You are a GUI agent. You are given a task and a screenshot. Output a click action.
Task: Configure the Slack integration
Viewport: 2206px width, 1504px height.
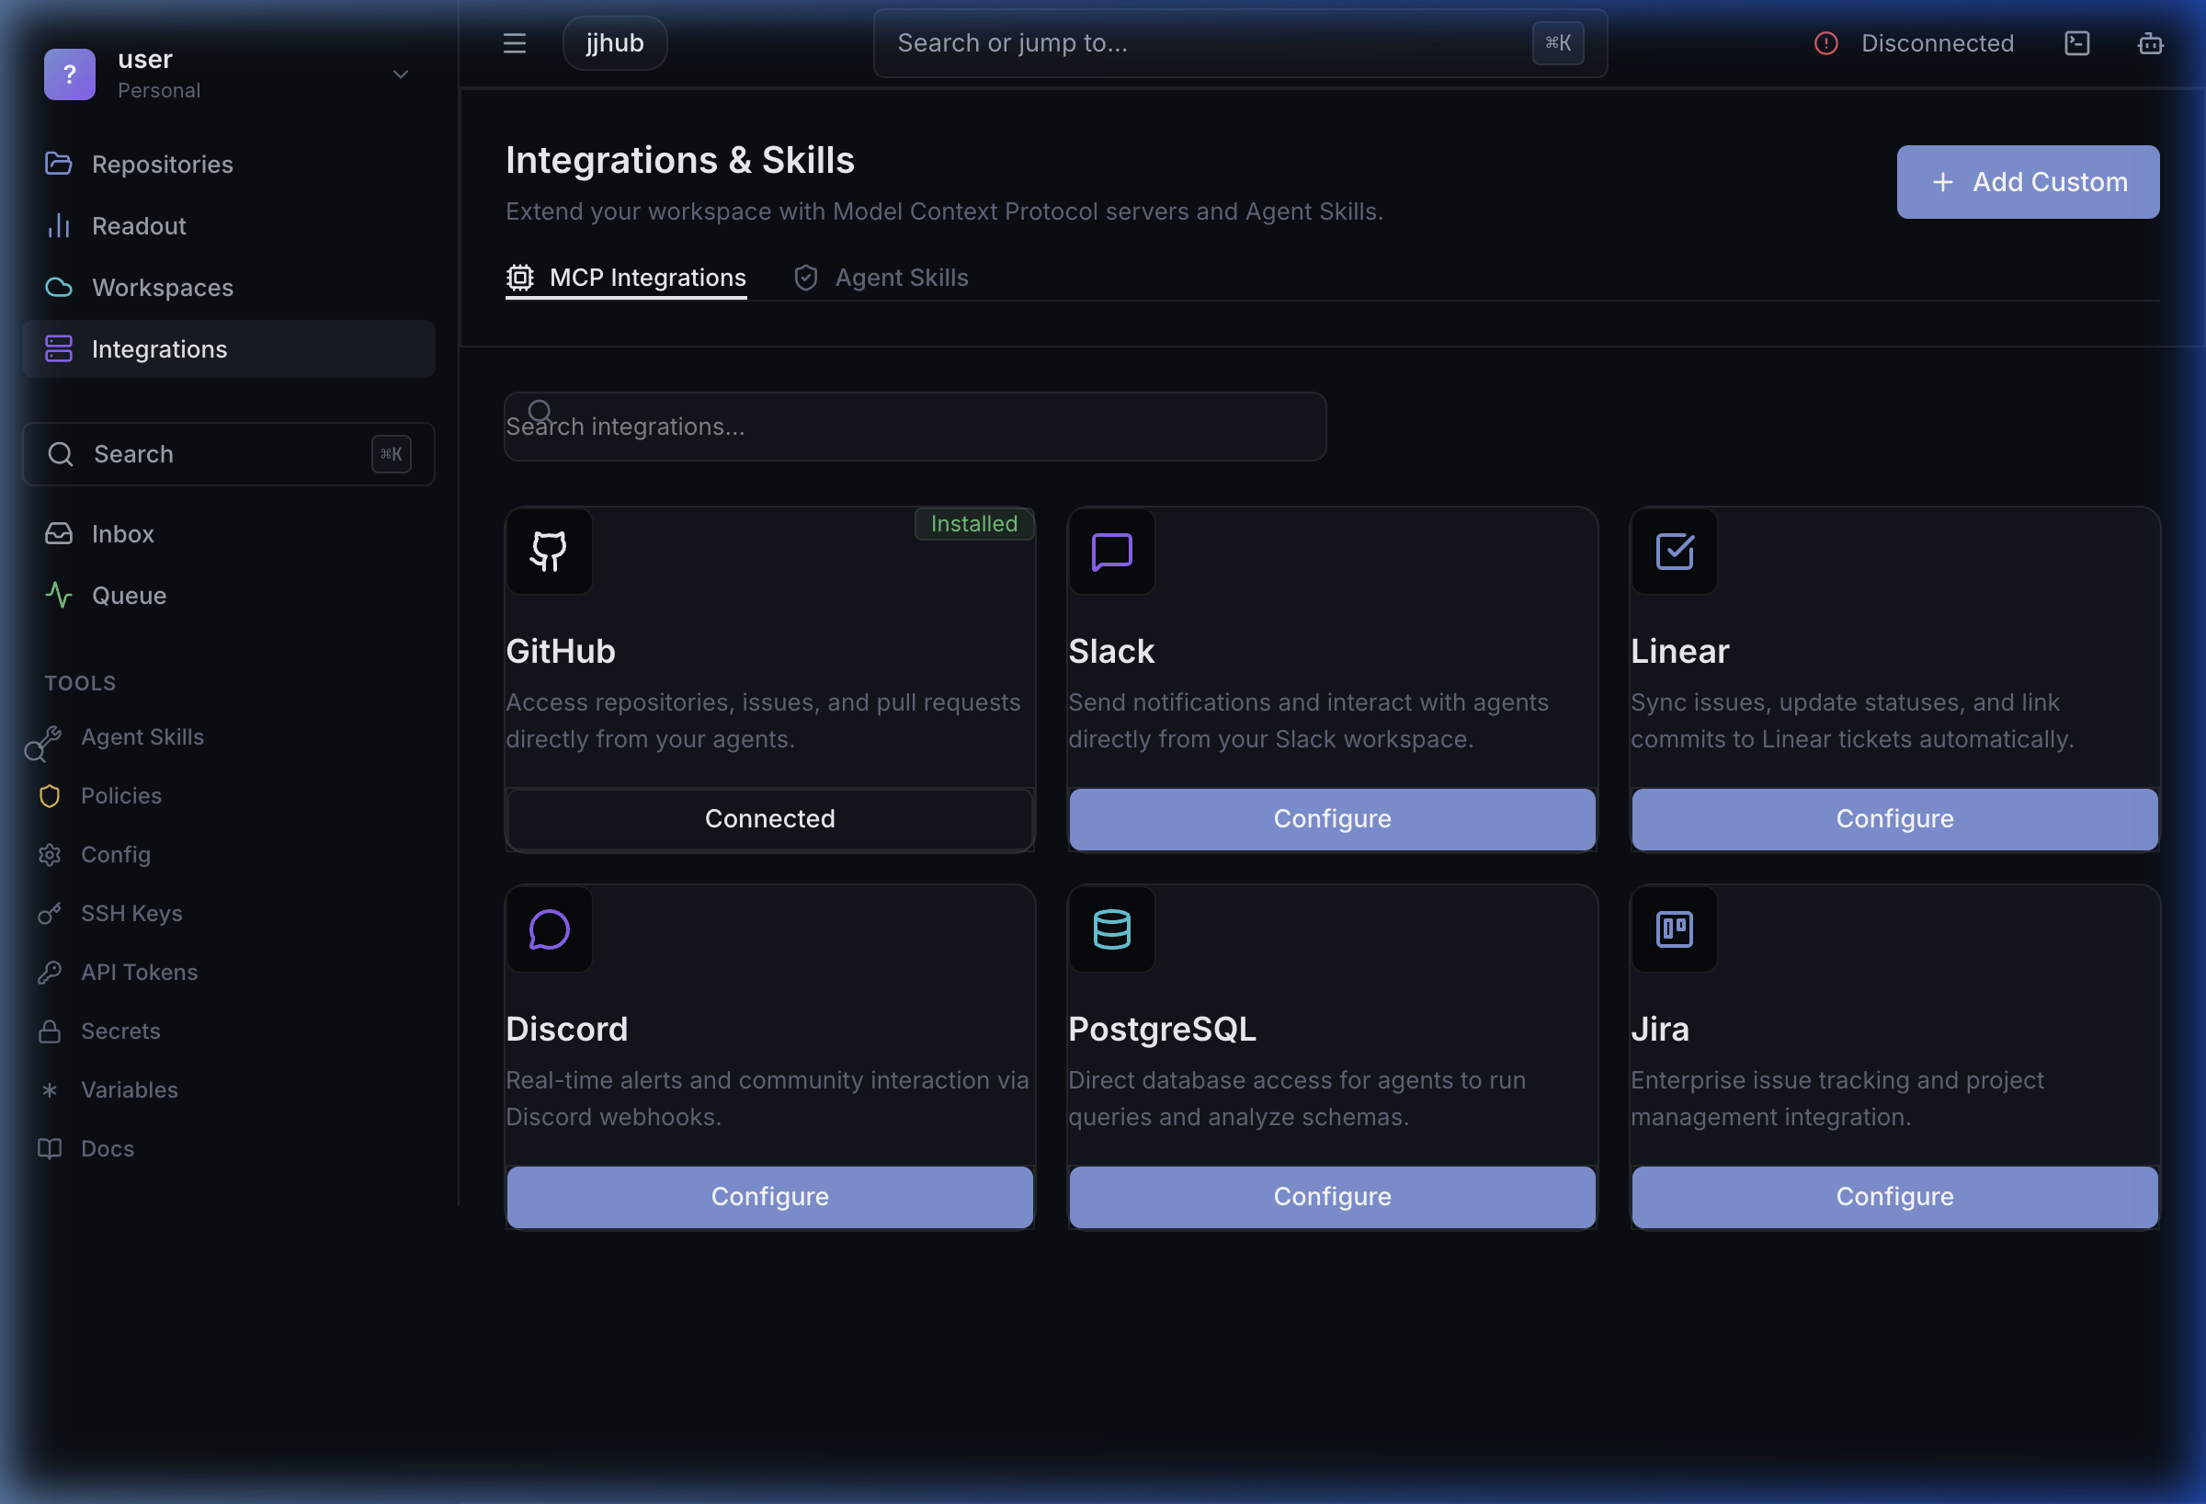coord(1332,818)
